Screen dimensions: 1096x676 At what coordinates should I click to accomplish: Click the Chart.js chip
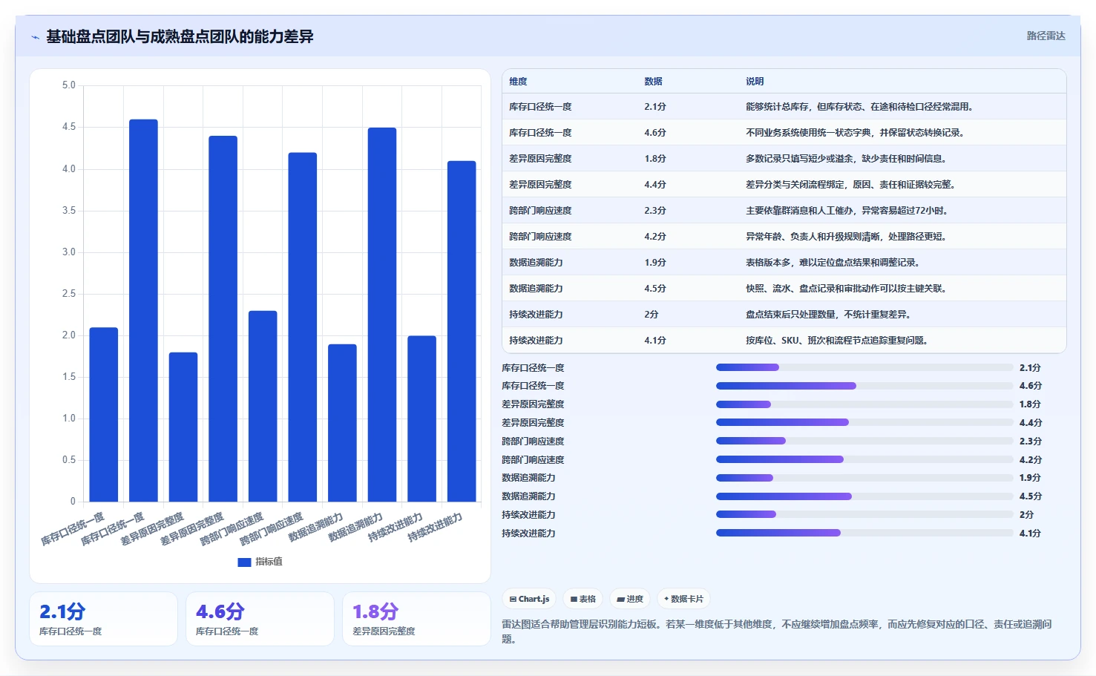coord(529,599)
